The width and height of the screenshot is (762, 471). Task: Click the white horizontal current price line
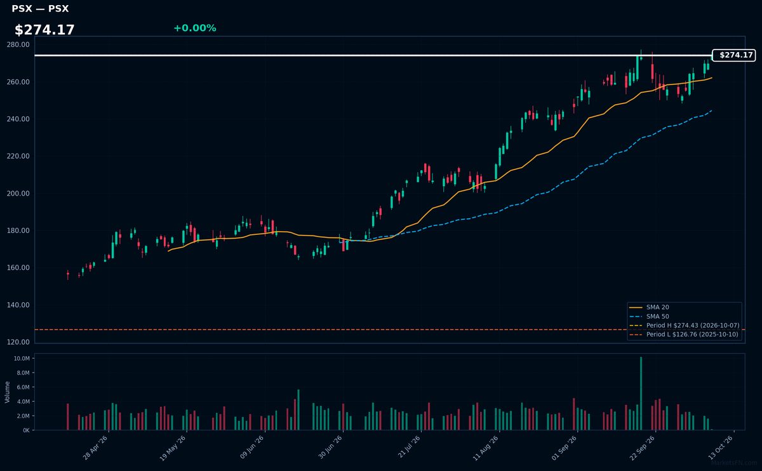click(x=373, y=55)
